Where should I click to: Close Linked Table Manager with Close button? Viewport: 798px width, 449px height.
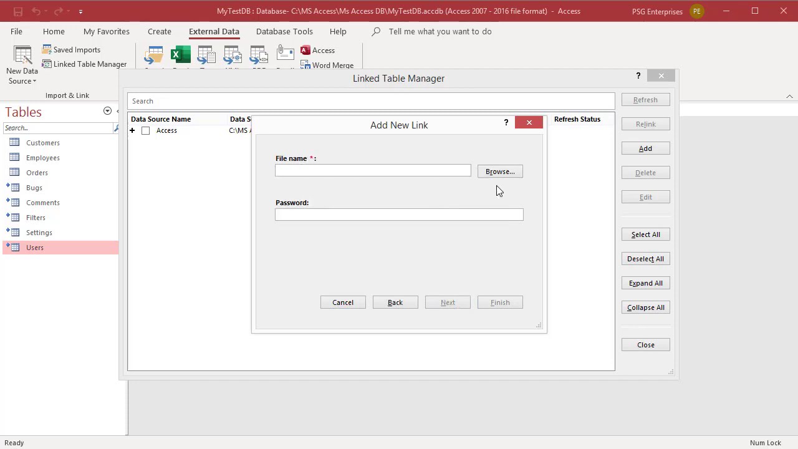coord(645,345)
